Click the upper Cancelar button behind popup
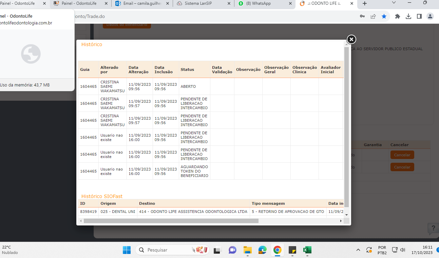The height and width of the screenshot is (258, 439). [x=402, y=155]
